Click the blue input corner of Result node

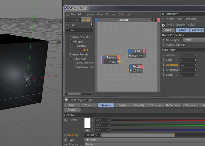click(131, 67)
